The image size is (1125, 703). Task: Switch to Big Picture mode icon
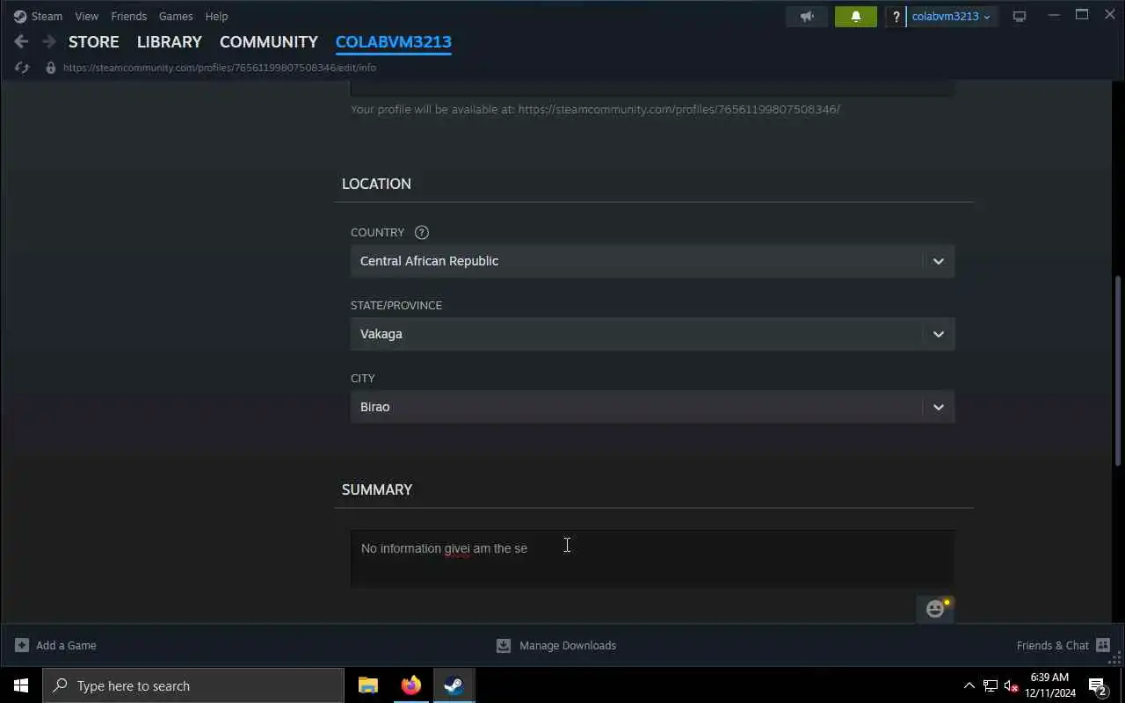click(x=1020, y=17)
